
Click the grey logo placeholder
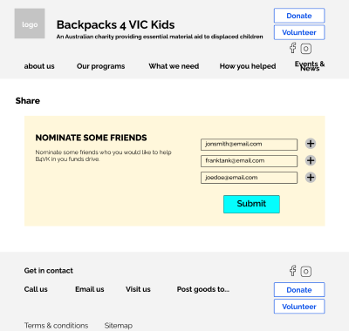coord(30,24)
